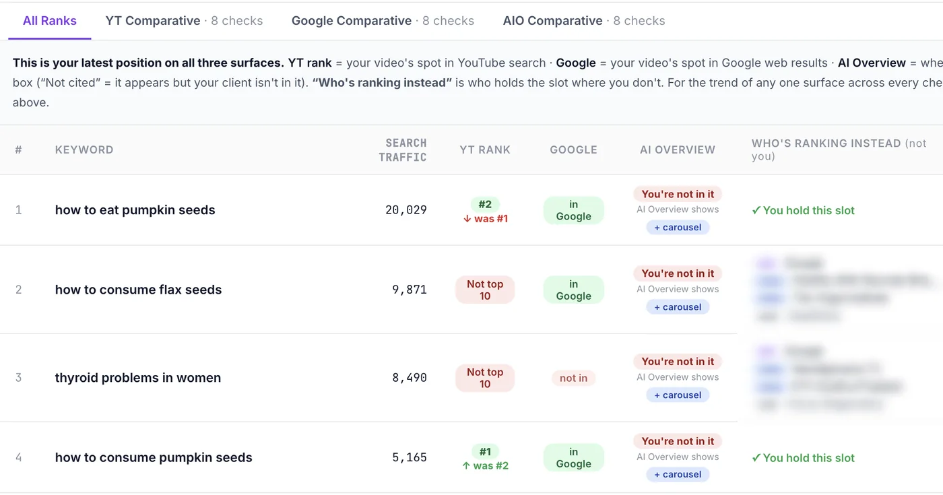
Task: Click the AI OVERVIEW column header
Action: point(678,150)
